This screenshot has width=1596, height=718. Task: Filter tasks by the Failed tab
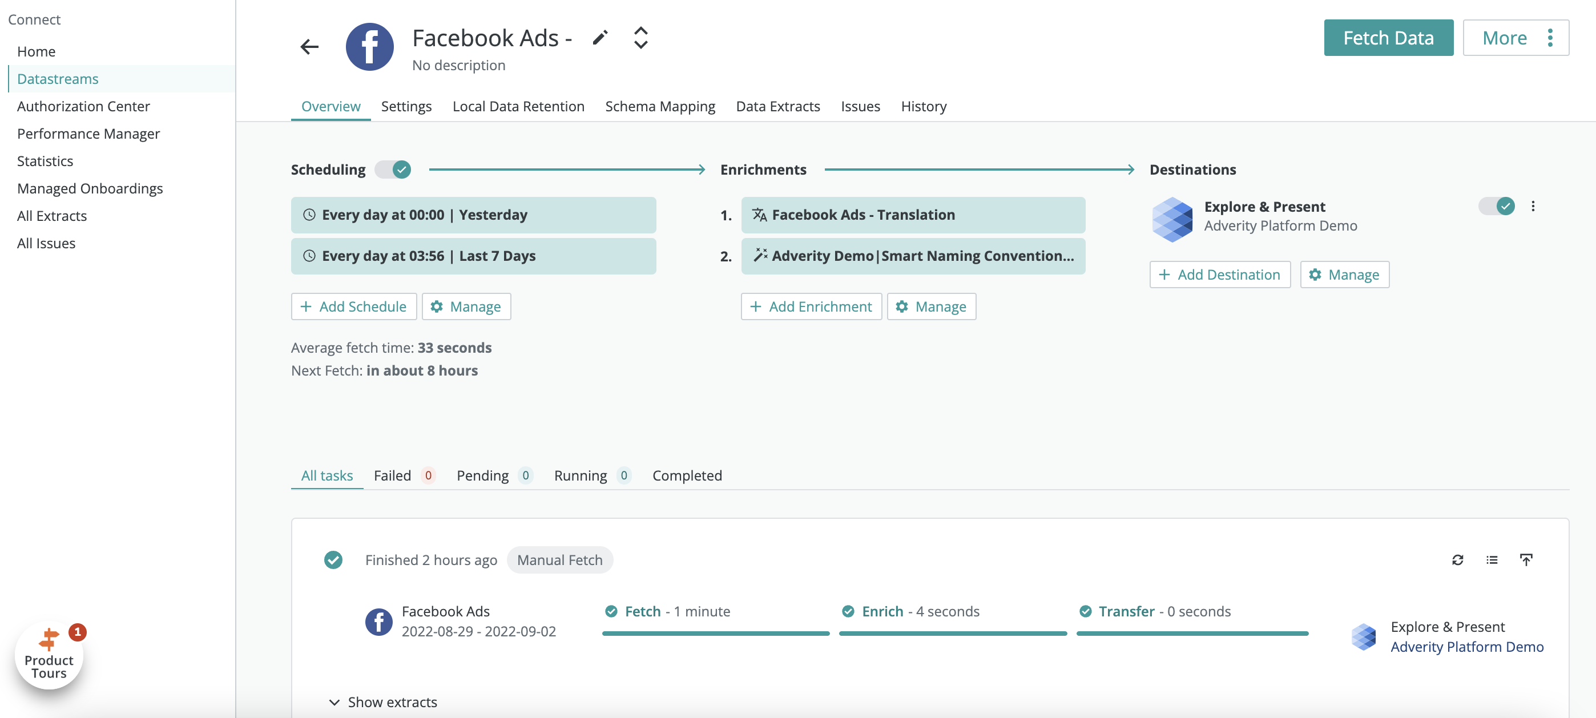pyautogui.click(x=404, y=476)
